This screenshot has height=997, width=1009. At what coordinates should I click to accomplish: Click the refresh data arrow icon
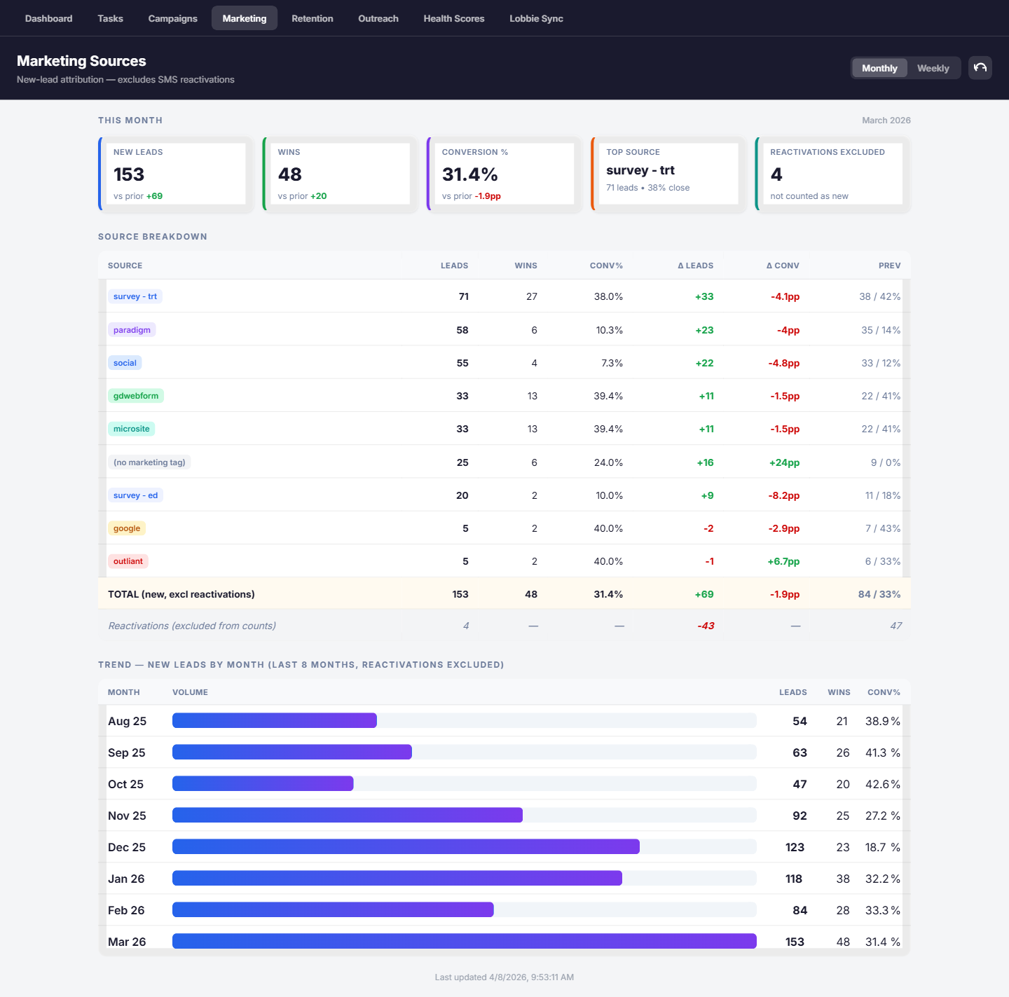[x=980, y=67]
